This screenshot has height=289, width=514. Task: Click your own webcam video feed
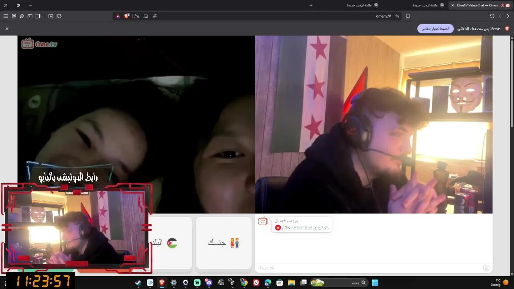(x=373, y=124)
